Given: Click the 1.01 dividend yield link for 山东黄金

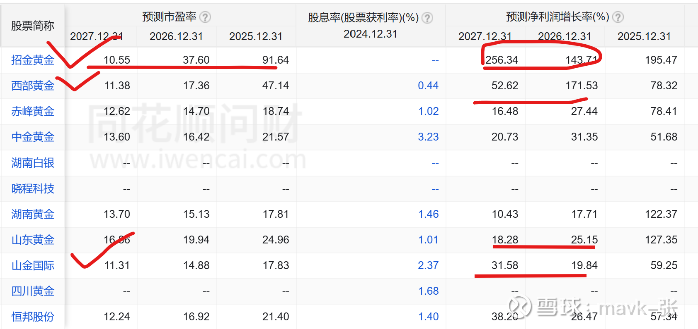Looking at the screenshot, I should click(x=428, y=240).
